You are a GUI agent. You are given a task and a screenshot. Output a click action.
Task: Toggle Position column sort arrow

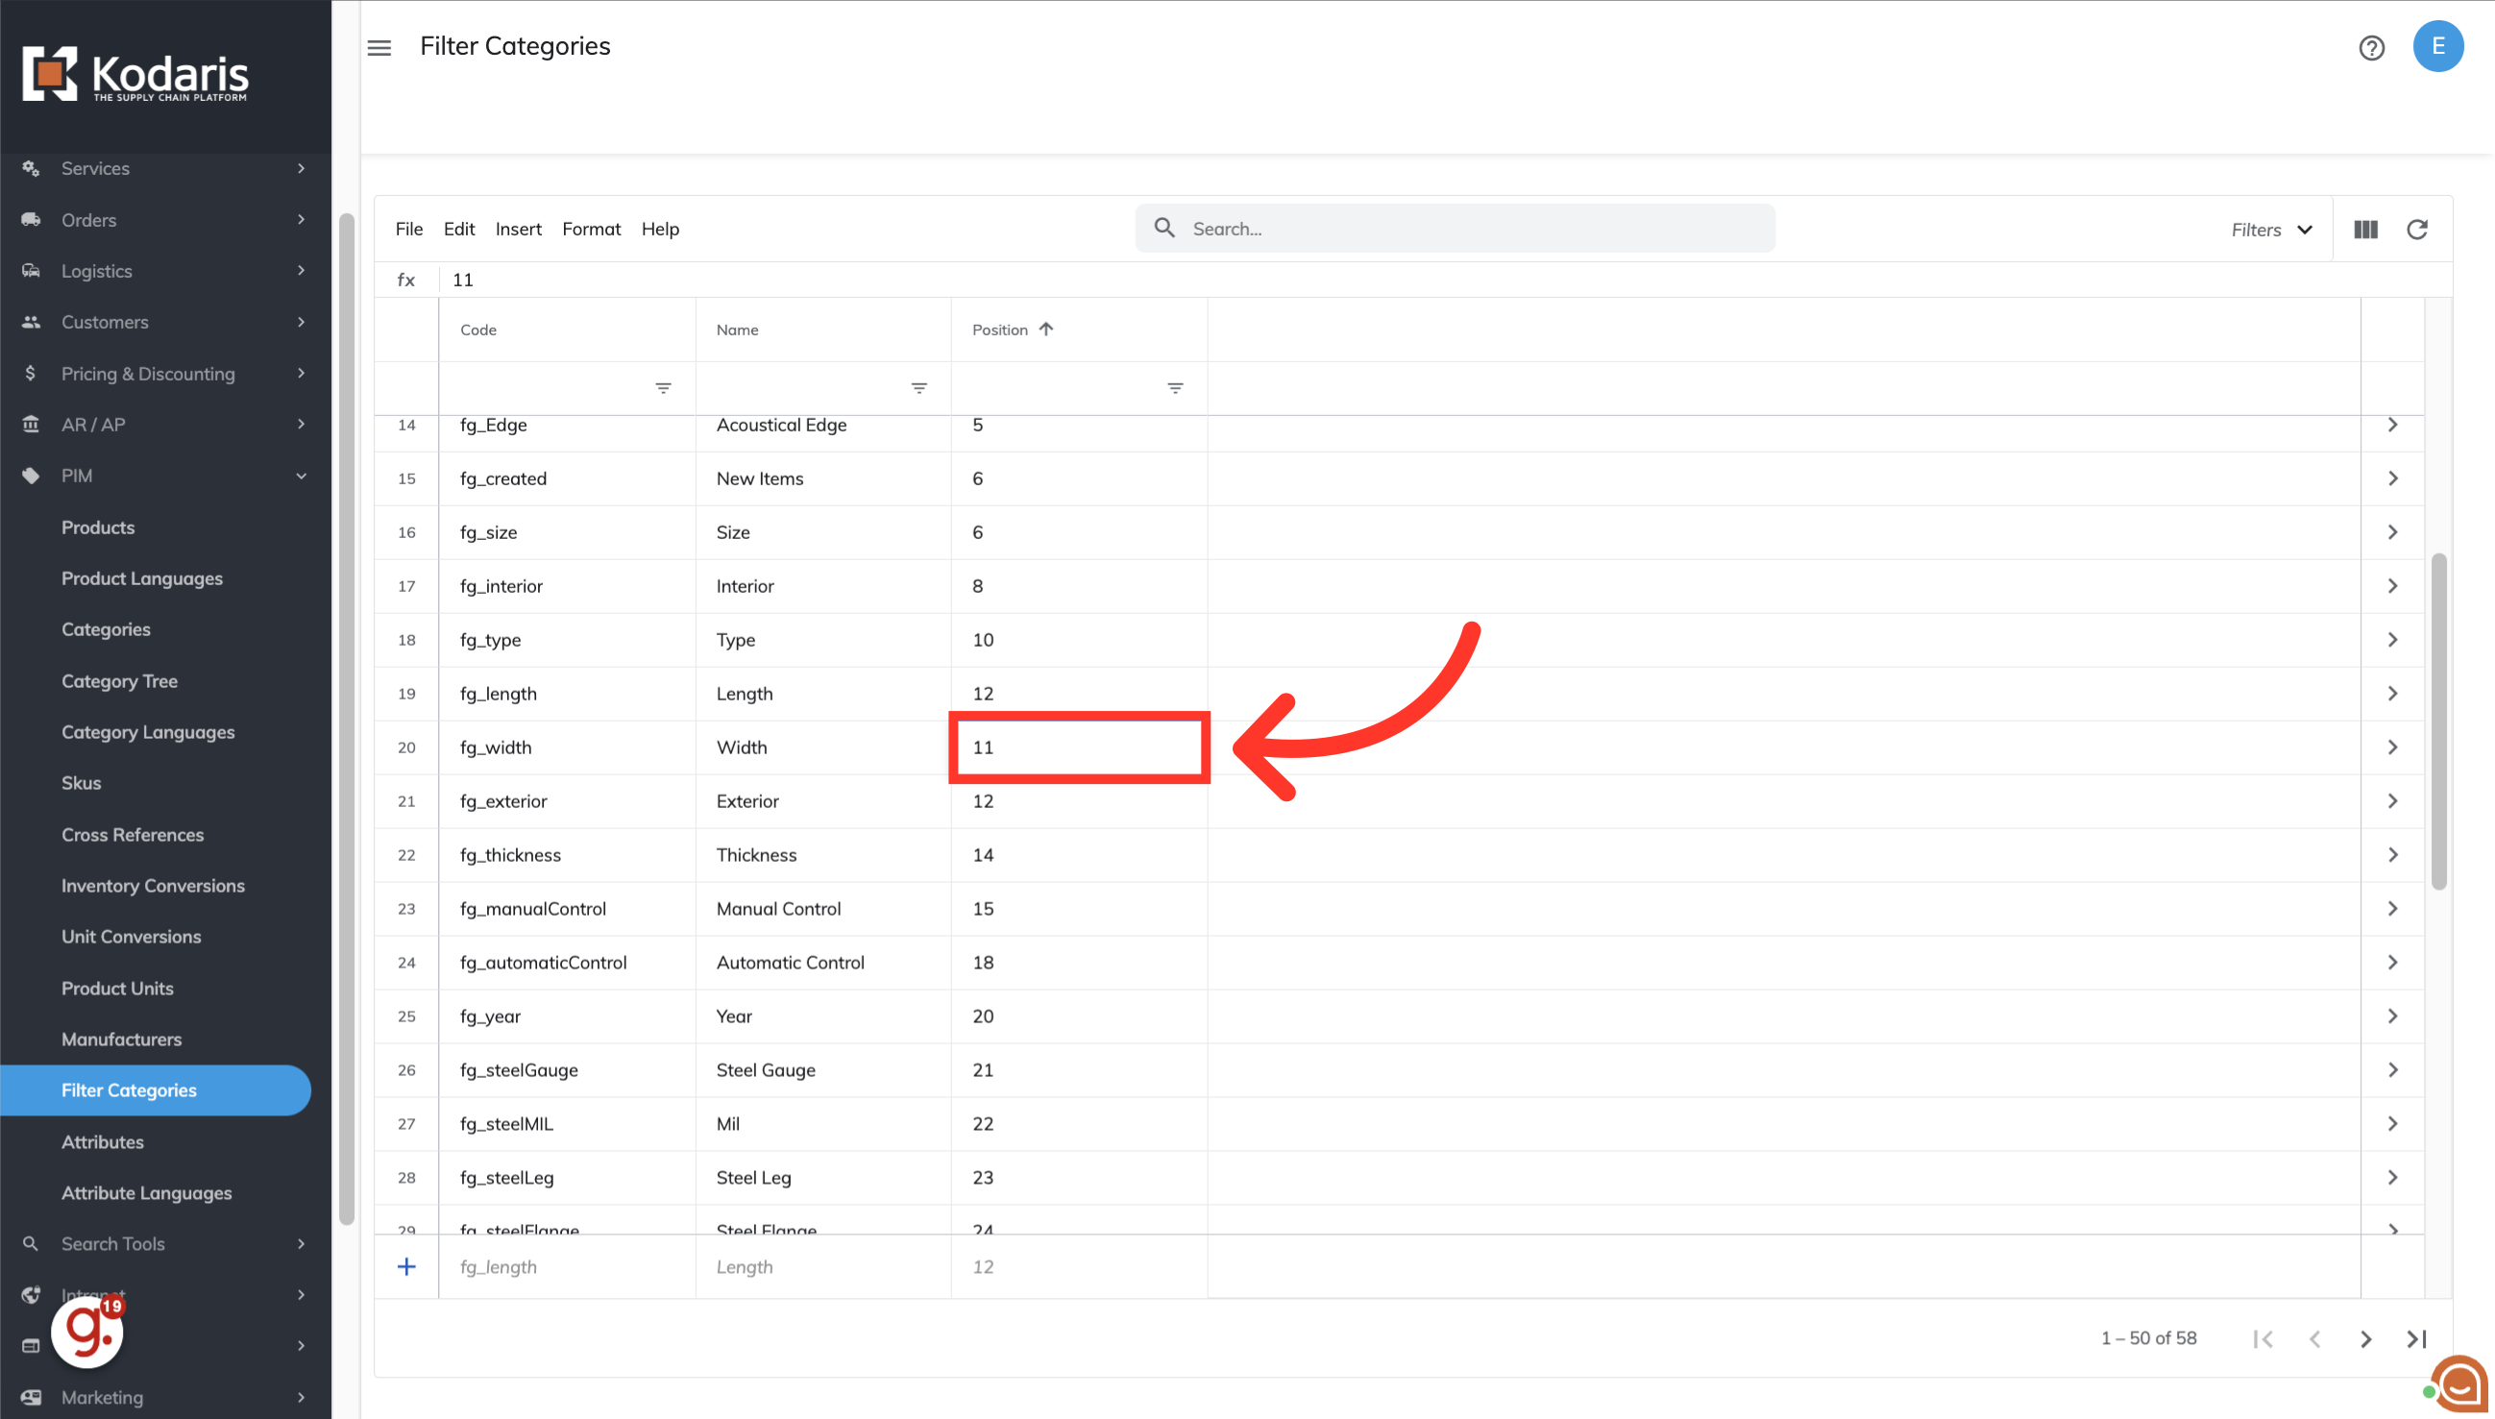click(x=1046, y=330)
